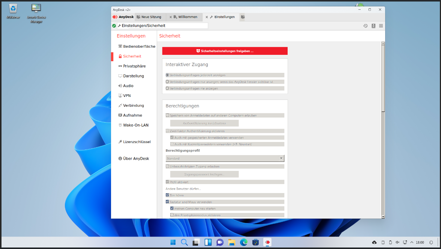This screenshot has width=441, height=249.
Task: Click the cloud tray icon
Action: click(x=374, y=242)
